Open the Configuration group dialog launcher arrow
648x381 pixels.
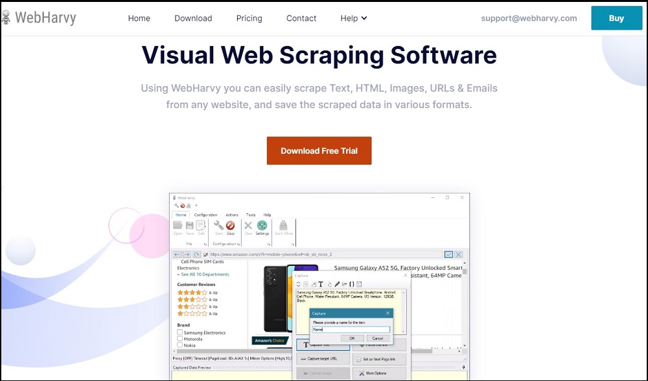click(238, 244)
